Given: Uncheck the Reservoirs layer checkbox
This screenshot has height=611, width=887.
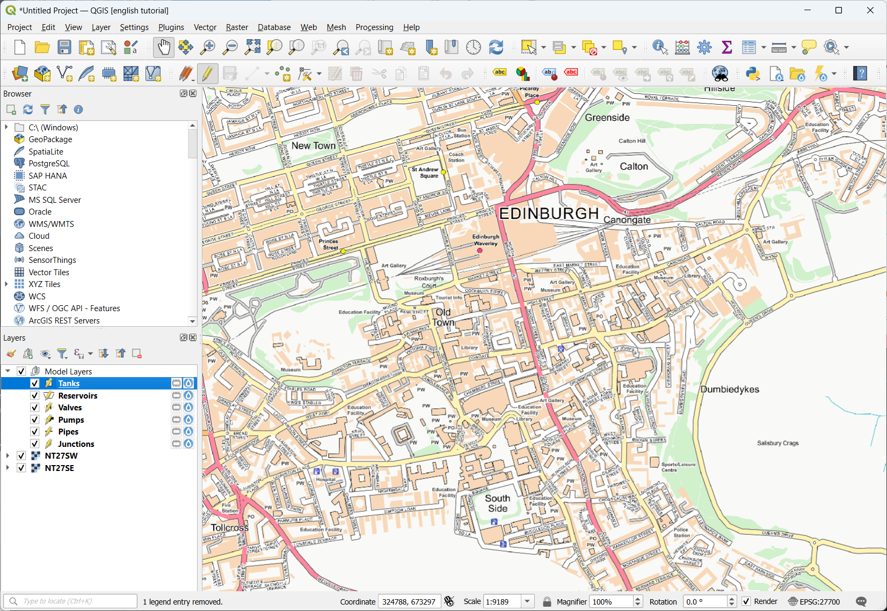Looking at the screenshot, I should click(x=35, y=395).
